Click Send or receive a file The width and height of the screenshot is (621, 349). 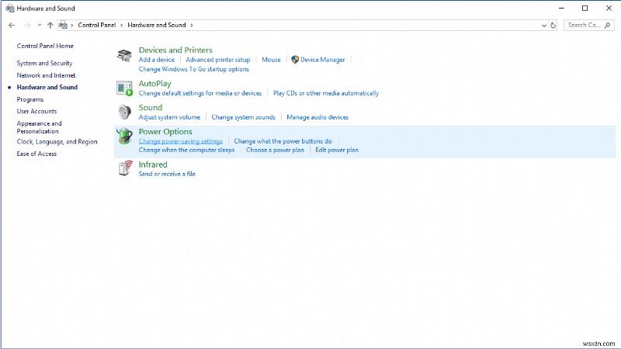click(167, 174)
